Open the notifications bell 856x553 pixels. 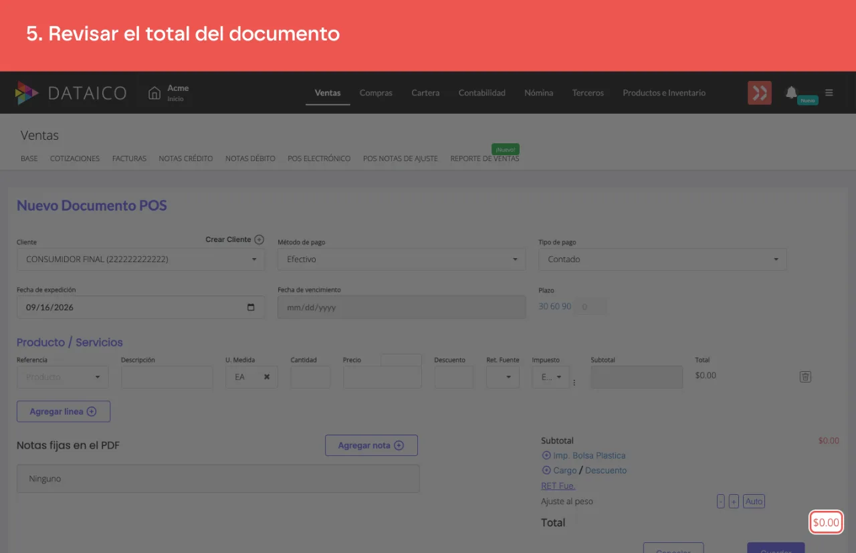pyautogui.click(x=791, y=92)
